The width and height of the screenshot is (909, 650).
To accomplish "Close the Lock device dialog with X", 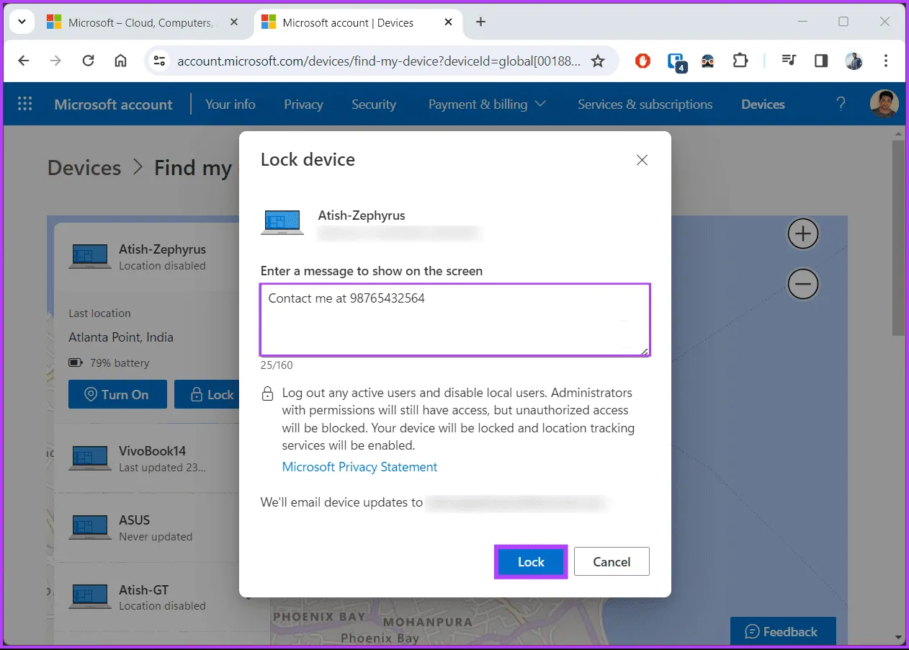I will tap(642, 160).
